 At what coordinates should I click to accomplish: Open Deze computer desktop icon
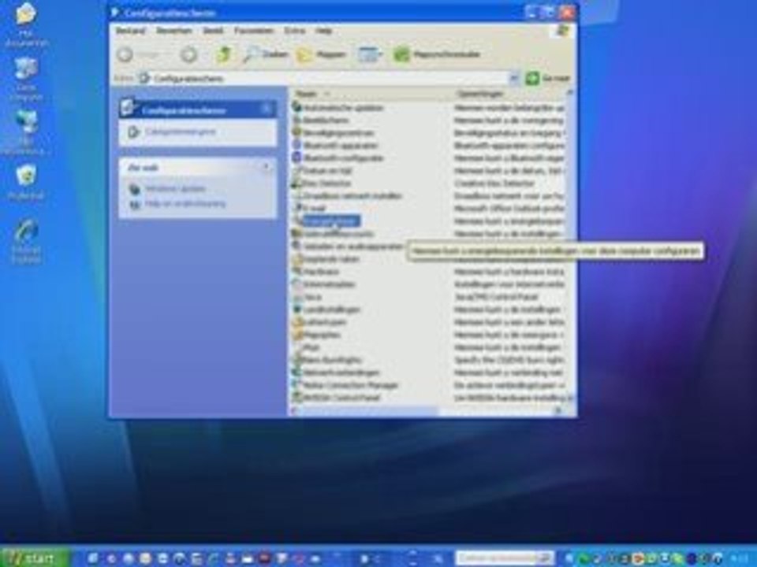click(26, 80)
